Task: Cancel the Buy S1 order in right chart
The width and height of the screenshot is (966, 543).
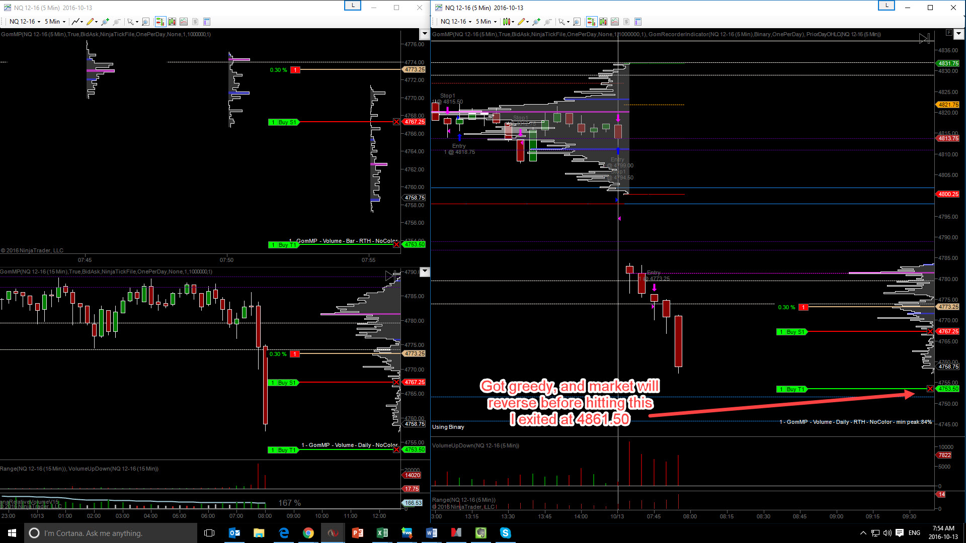Action: [930, 332]
